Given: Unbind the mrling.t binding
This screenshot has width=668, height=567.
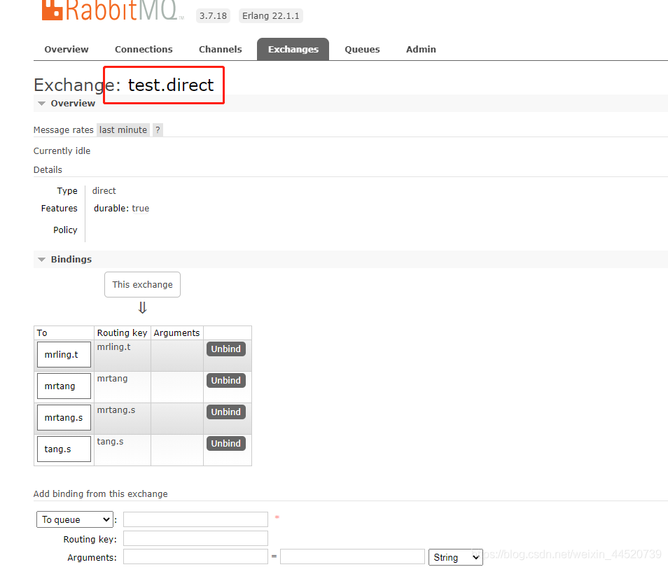Looking at the screenshot, I should point(225,349).
